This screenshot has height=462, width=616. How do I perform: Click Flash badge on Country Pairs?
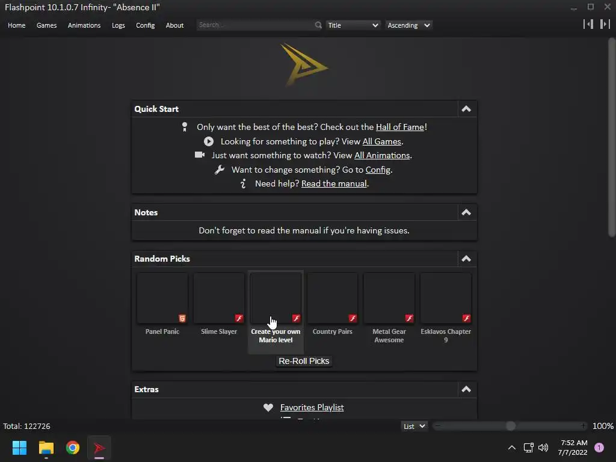[353, 318]
